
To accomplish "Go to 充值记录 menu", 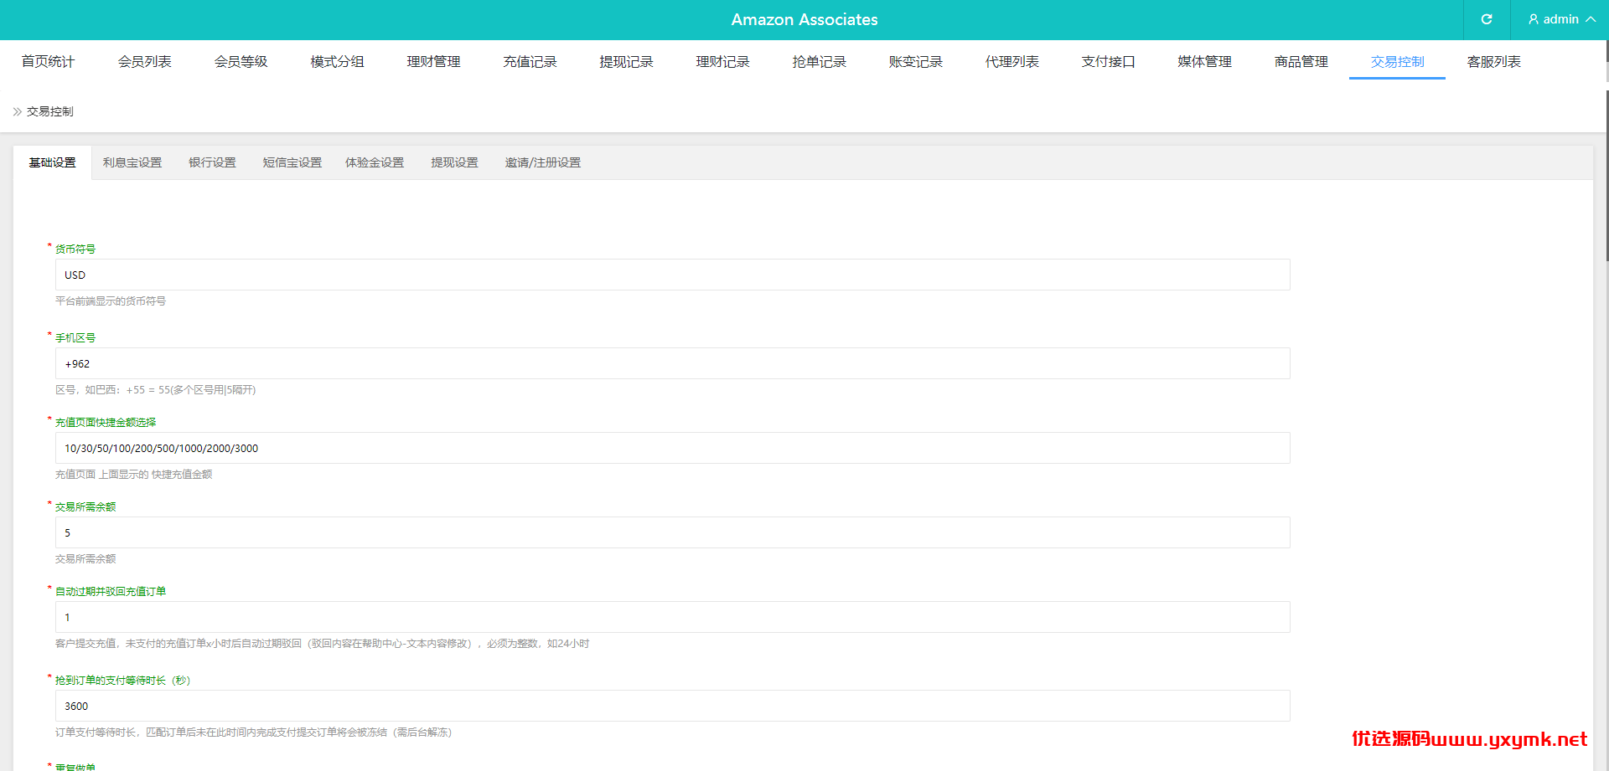I will point(530,61).
